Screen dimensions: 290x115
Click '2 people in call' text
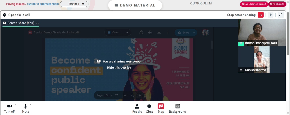(19, 15)
